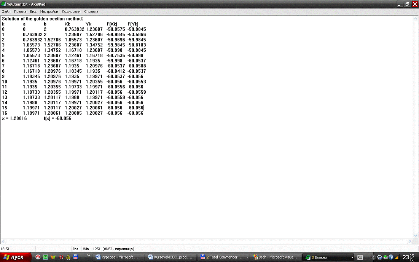The height and width of the screenshot is (262, 419).
Task: Click value -58.8183 in row 3
Action: (137, 45)
